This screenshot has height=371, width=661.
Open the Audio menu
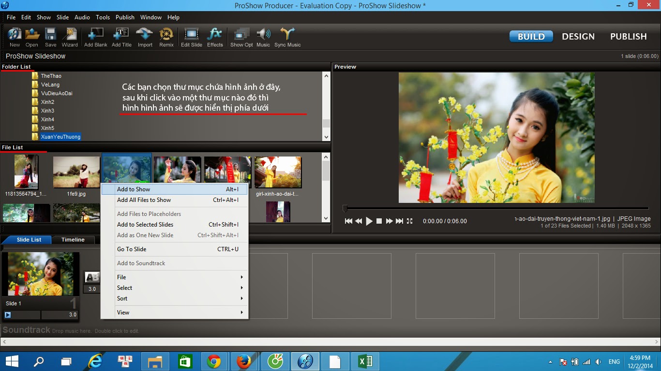coord(82,17)
